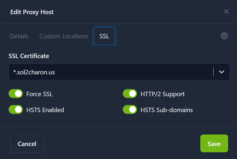Close the Edit Proxy Host dialog
The height and width of the screenshot is (159, 237).
tap(226, 12)
